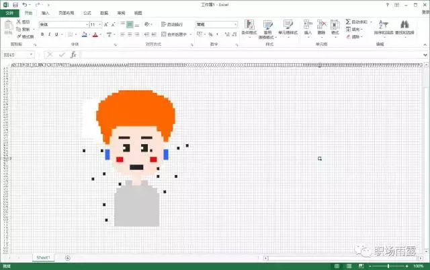Adjust the zoom slider handle
Viewport: 430px width, 270px height.
(388, 266)
